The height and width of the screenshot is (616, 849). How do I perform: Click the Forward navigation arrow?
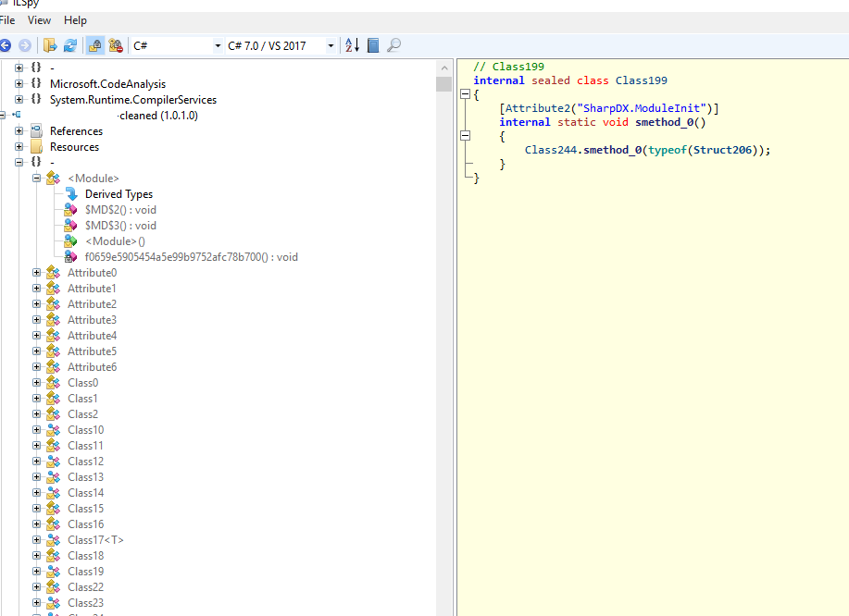(27, 44)
